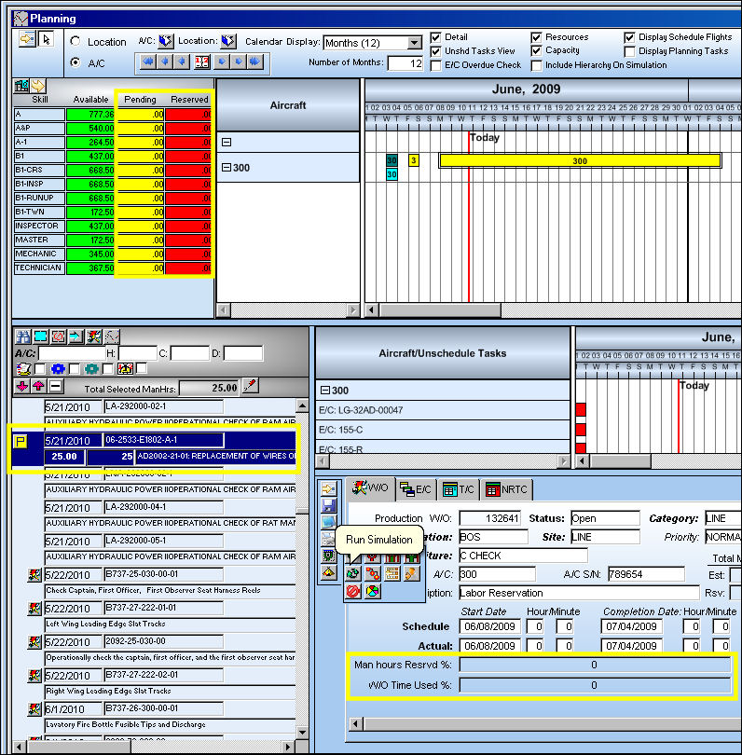Enable the E/C Overdue Check checkbox
The image size is (742, 755).
(x=435, y=65)
